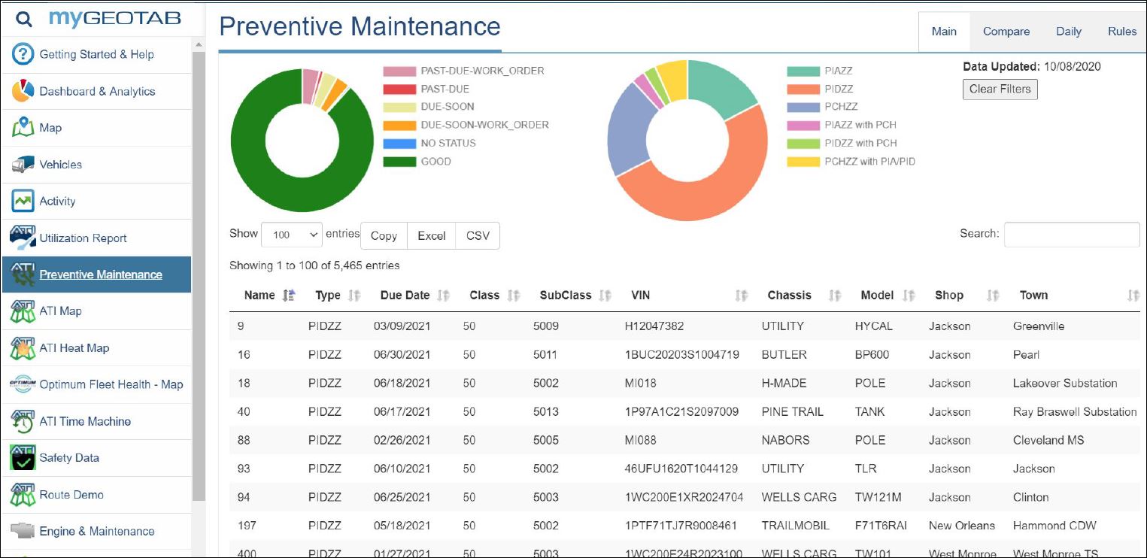
Task: Open the ATI Heat Map icon
Action: 23,348
